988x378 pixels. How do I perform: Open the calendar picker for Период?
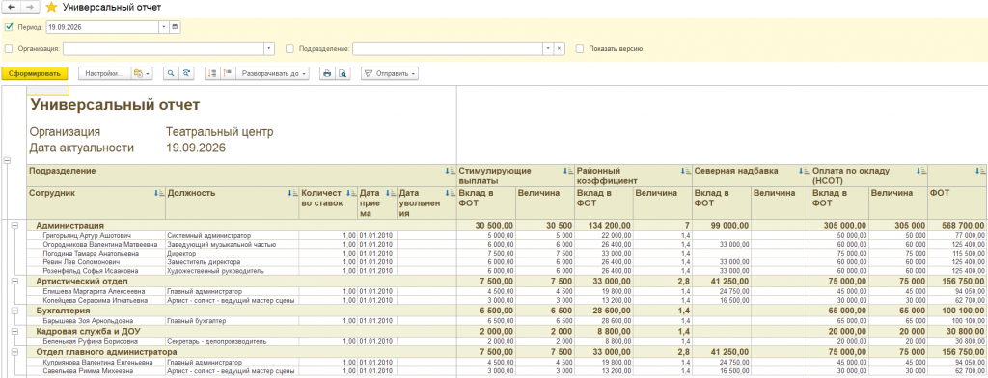click(175, 27)
